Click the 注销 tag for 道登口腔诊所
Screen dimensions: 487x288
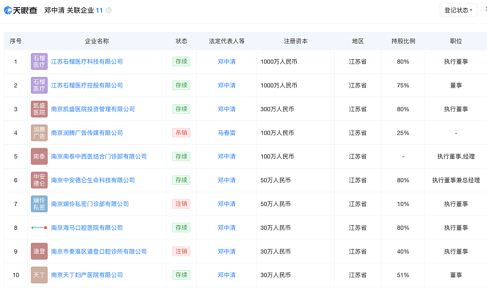click(182, 251)
